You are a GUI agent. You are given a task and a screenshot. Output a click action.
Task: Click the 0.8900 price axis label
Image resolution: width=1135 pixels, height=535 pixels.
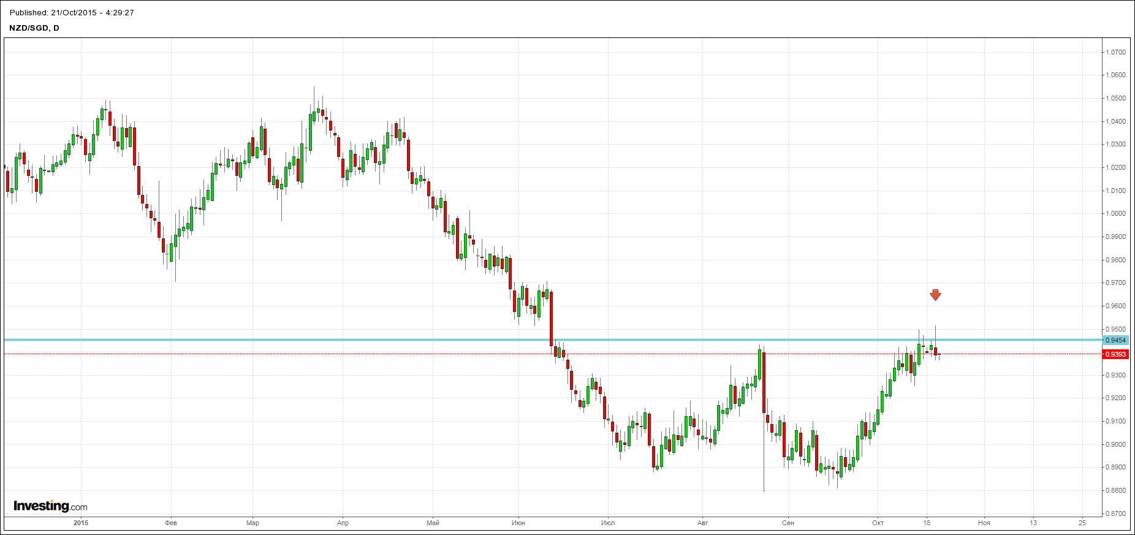tap(1114, 468)
